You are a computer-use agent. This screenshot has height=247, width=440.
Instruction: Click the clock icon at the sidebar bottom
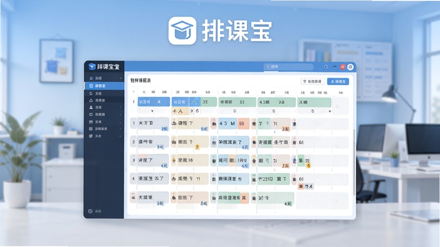pos(90,211)
